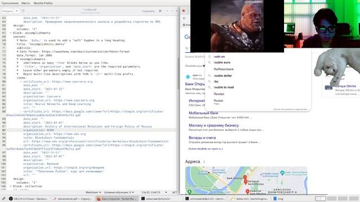360x202 pixels.
Task: Open the Markdown language dropdown in status bar
Action: pyautogui.click(x=93, y=192)
